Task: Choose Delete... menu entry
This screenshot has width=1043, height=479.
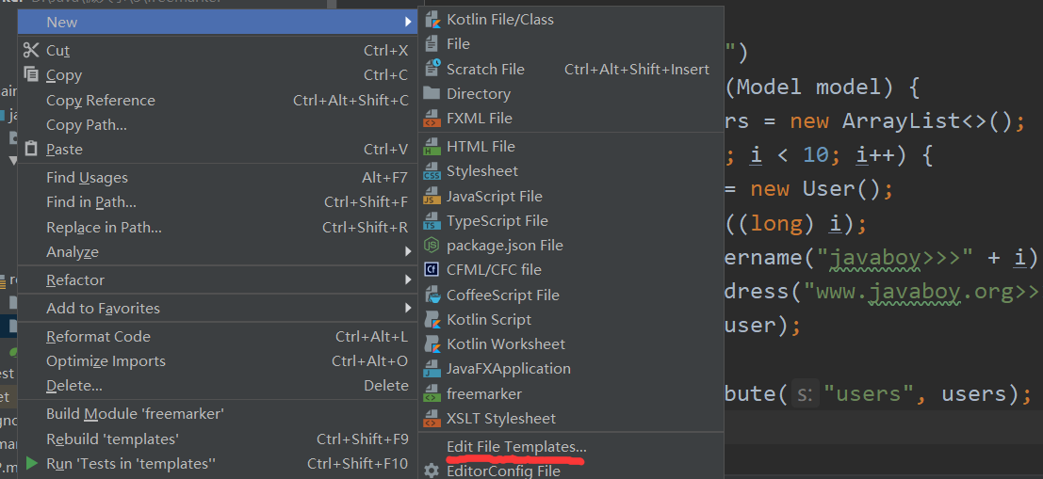Action: click(218, 385)
